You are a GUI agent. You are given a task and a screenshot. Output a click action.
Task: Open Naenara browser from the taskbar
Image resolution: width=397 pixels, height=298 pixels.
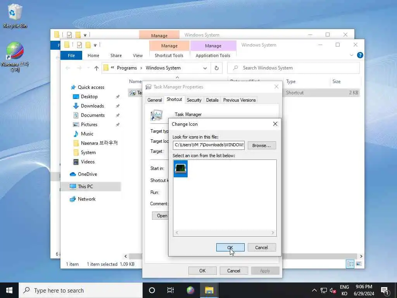pos(190,290)
